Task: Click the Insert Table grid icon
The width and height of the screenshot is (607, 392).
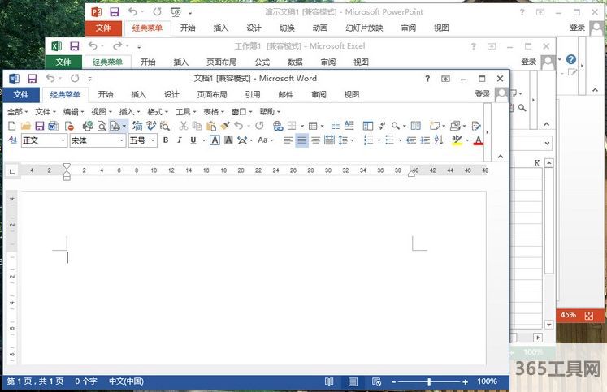Action: (313, 126)
